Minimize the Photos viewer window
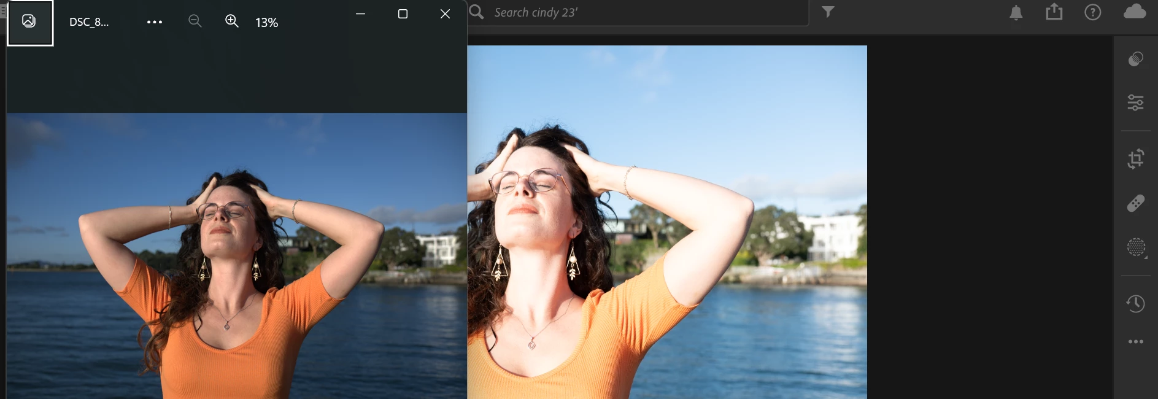This screenshot has width=1158, height=399. [x=361, y=14]
